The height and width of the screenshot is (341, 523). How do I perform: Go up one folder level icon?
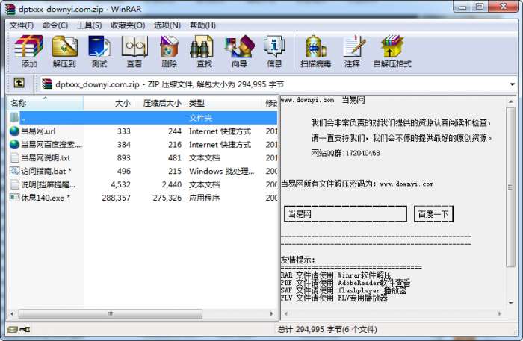[x=19, y=83]
